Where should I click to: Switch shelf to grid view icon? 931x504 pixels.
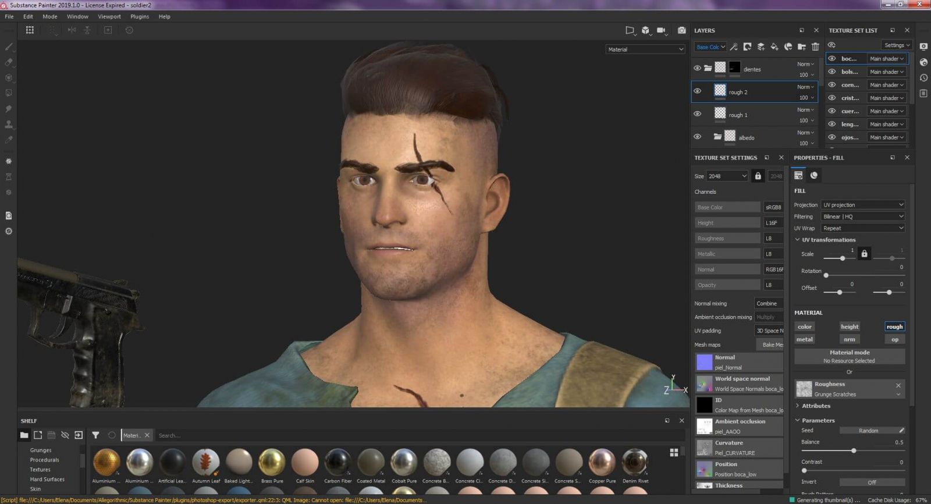pyautogui.click(x=674, y=452)
